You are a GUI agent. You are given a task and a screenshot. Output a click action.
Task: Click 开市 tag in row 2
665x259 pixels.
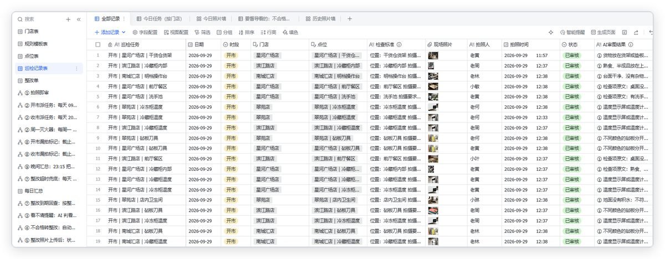click(x=231, y=65)
